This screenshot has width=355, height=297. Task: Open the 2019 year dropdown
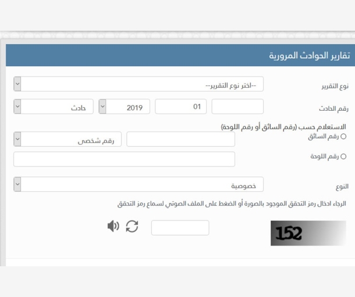(x=124, y=106)
